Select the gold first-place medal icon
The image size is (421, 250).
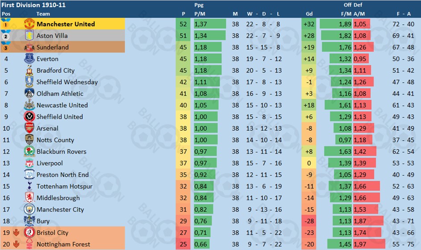point(6,24)
